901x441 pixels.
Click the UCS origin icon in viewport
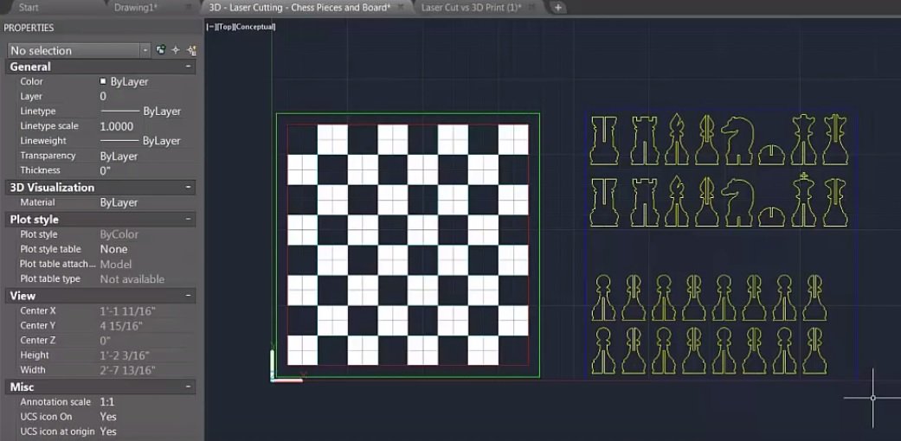click(x=276, y=374)
